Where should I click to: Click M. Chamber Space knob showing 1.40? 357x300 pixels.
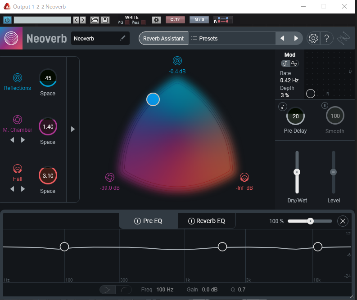pos(48,126)
